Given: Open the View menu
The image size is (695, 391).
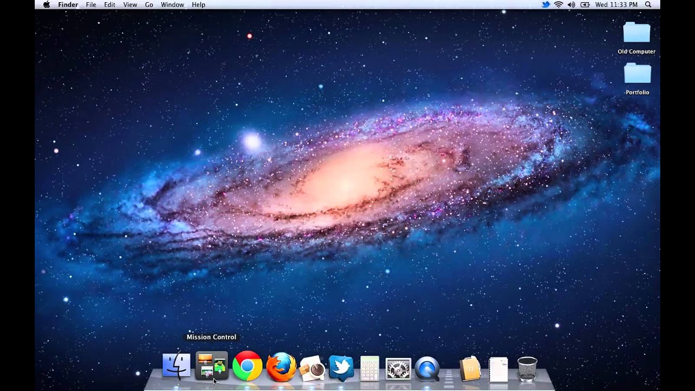Looking at the screenshot, I should pos(130,4).
